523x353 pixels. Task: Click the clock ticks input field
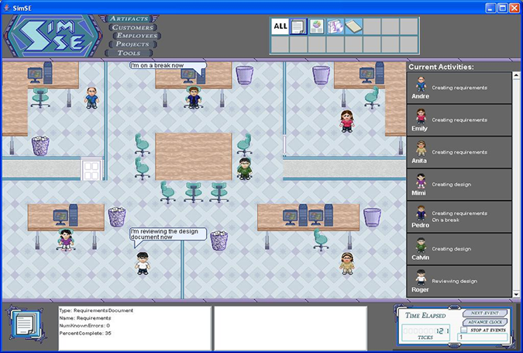coord(482,338)
